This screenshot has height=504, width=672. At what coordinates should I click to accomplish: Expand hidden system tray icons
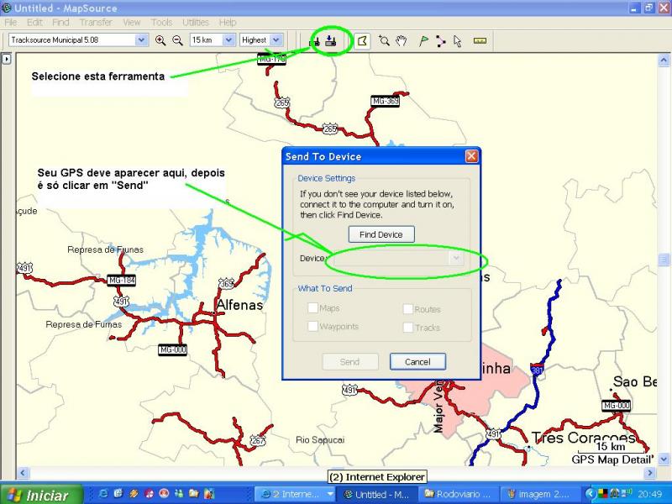(x=591, y=494)
